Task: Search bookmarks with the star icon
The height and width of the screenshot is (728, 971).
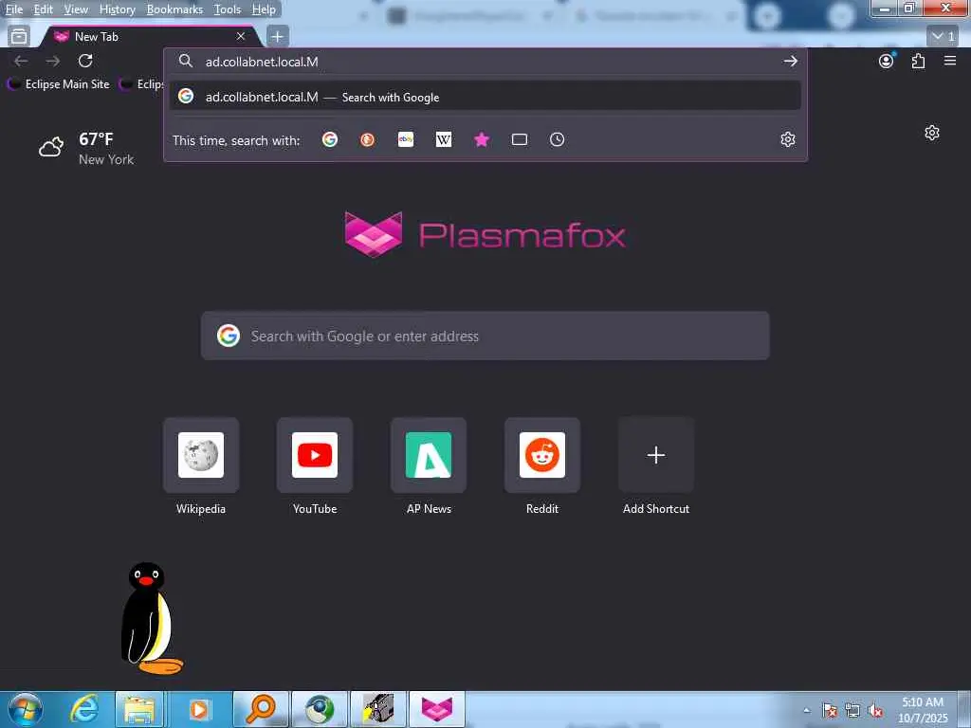Action: (x=481, y=140)
